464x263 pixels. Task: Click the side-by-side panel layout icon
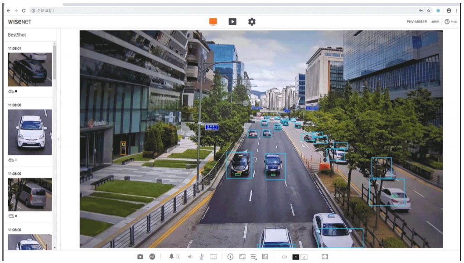click(265, 257)
